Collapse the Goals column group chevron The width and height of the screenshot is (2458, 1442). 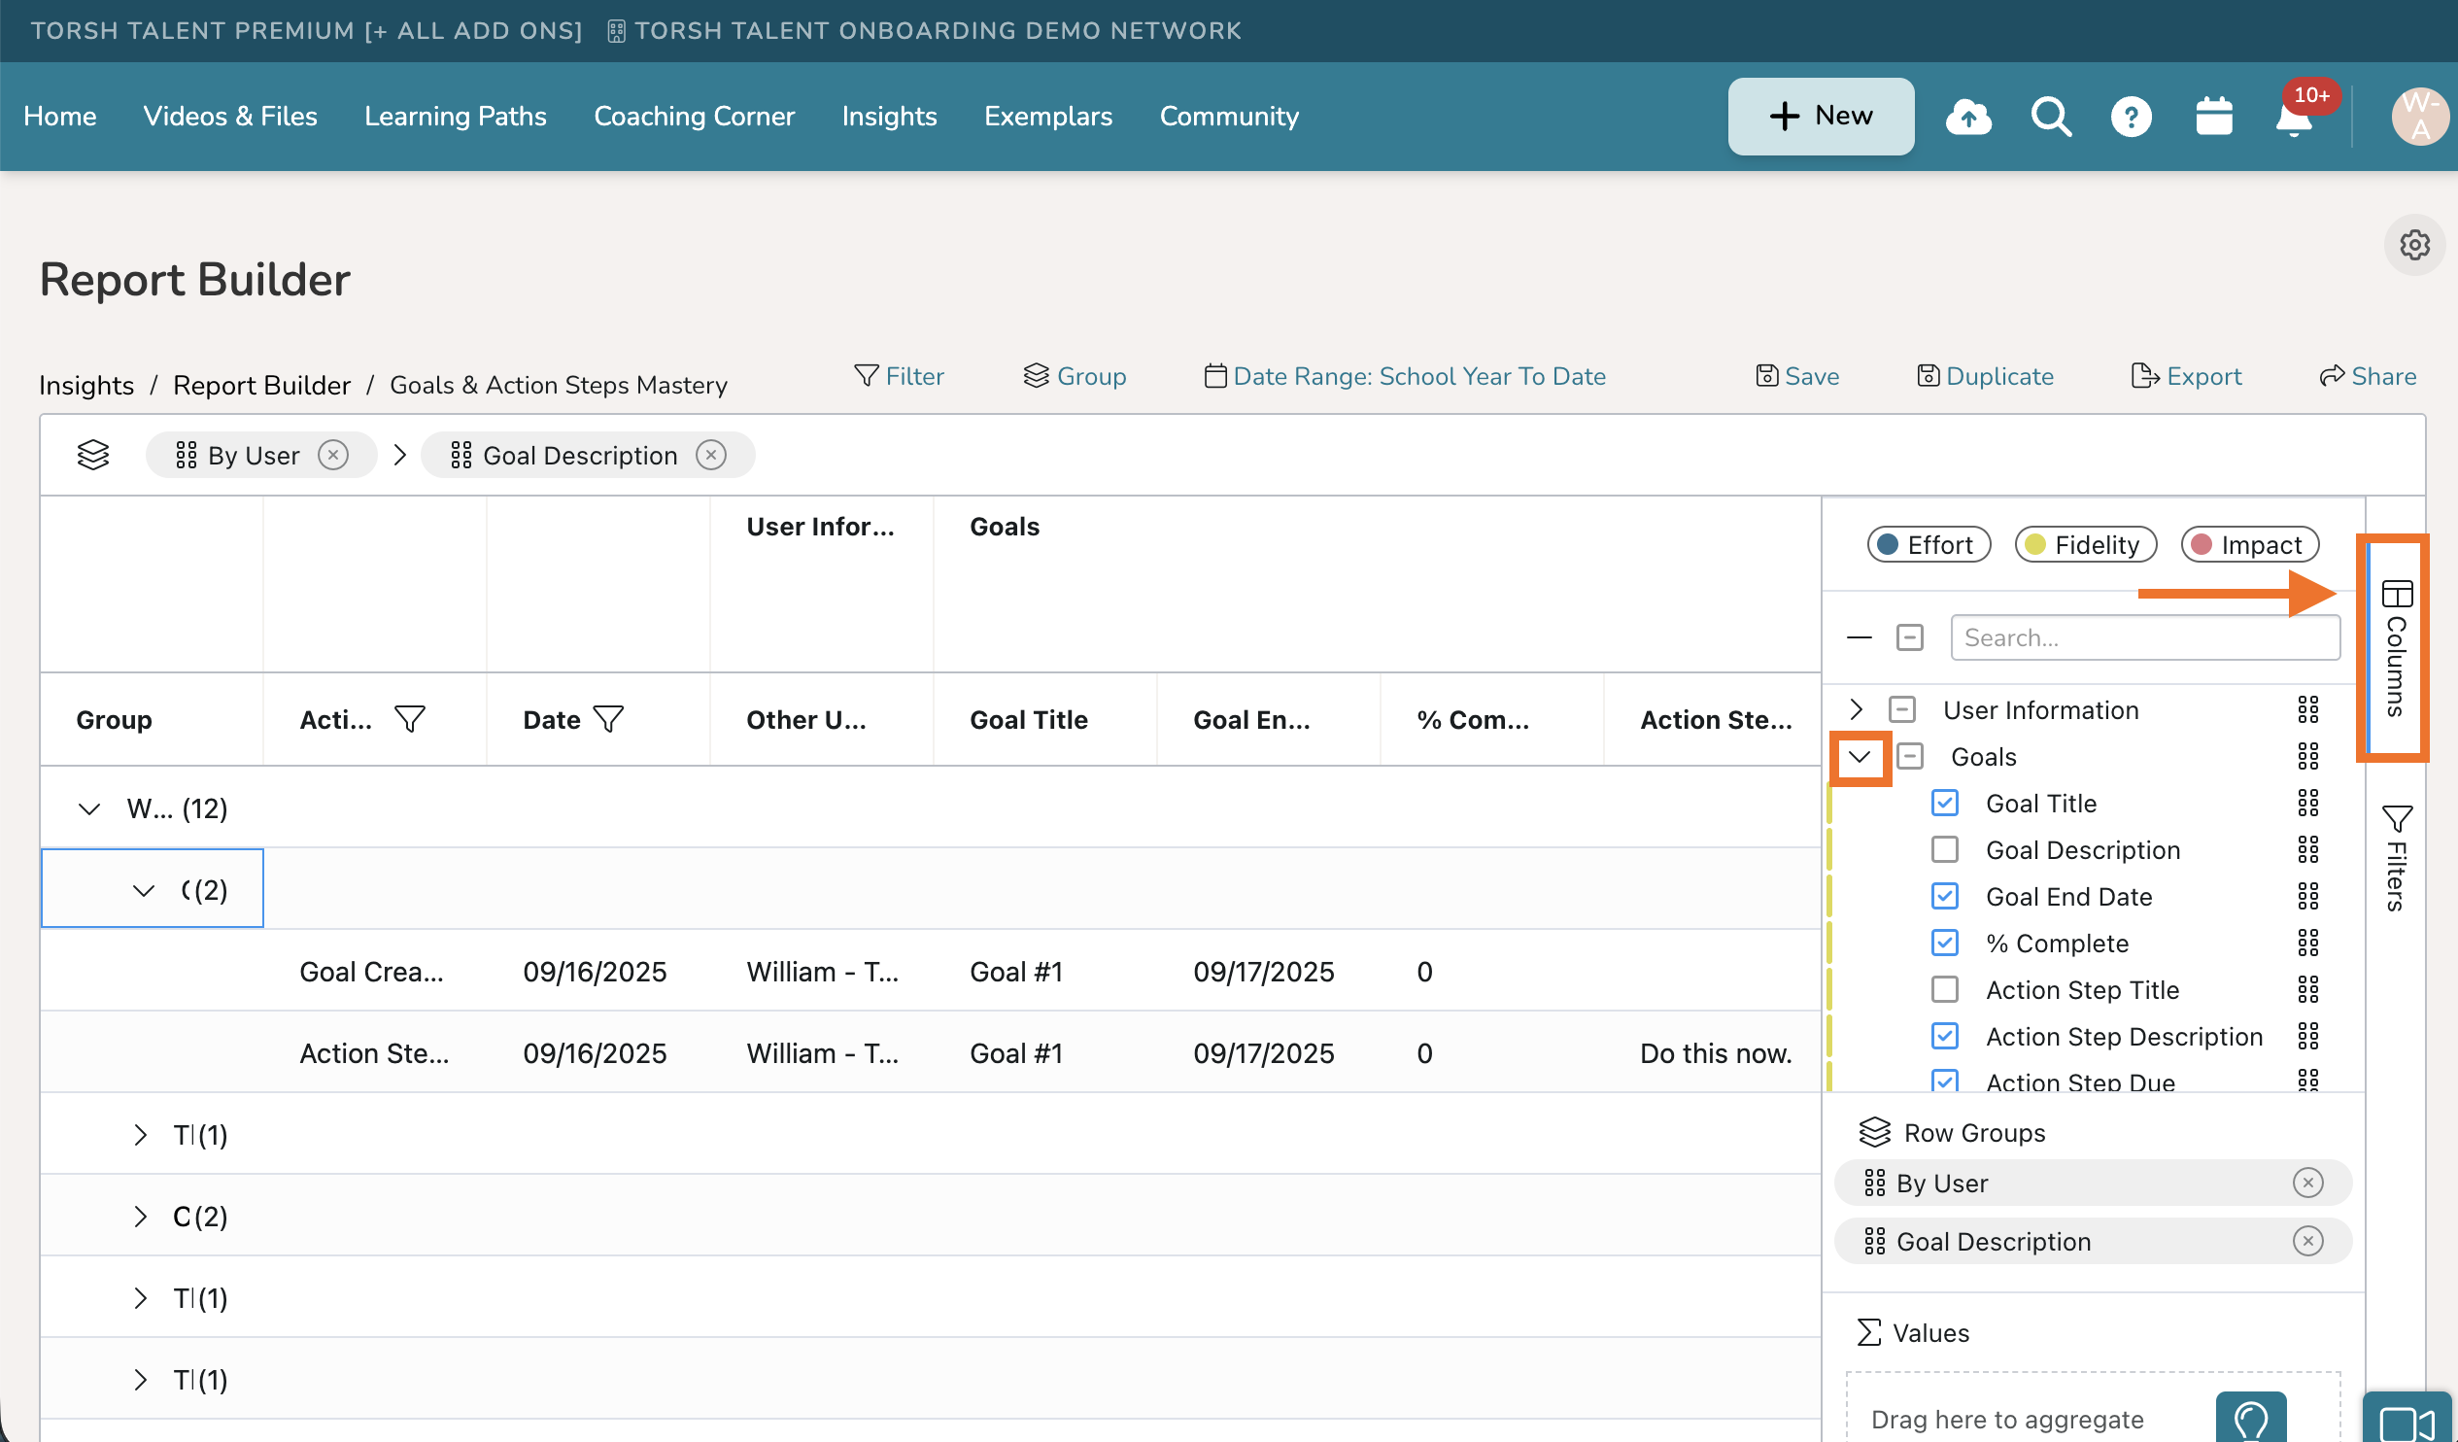[1860, 756]
